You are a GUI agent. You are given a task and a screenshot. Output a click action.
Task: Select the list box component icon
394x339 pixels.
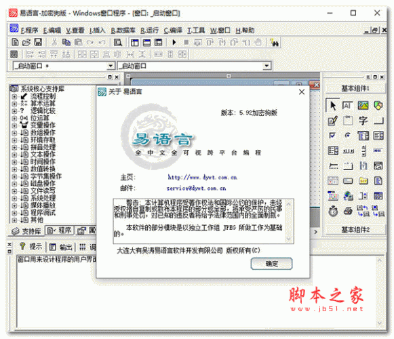pos(378,136)
